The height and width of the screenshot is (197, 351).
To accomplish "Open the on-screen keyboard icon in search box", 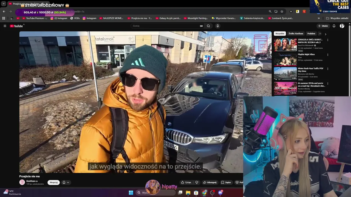I will [201, 26].
